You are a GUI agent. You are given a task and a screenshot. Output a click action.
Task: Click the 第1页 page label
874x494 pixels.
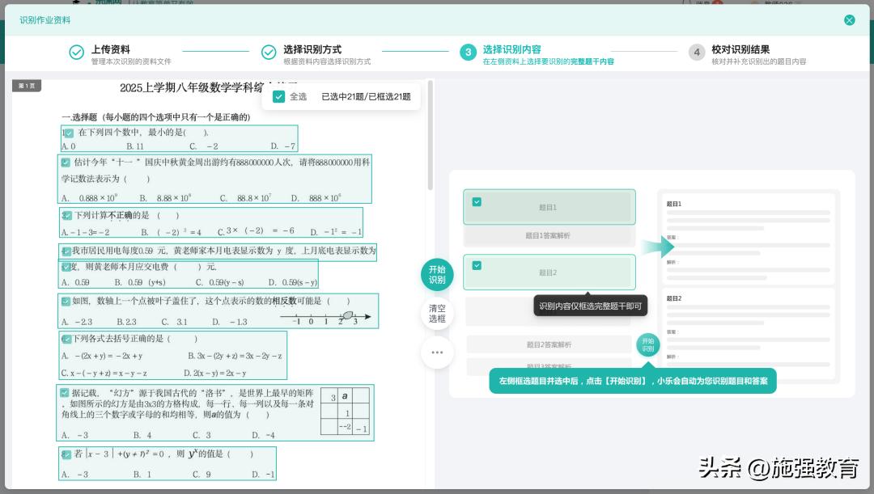point(27,86)
